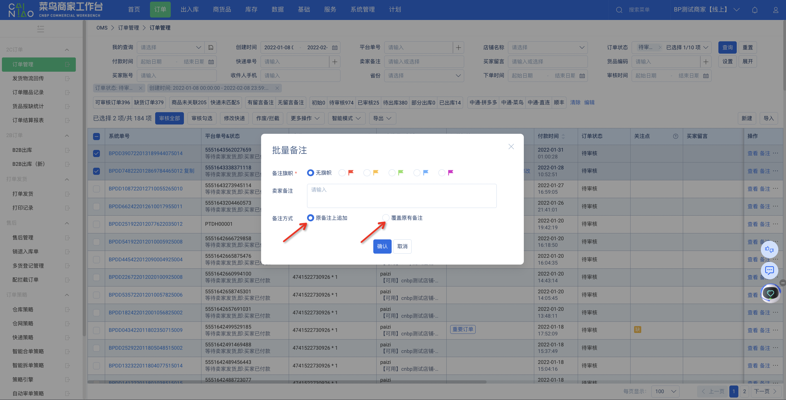Open the thumbs feedback floating icon
The height and width of the screenshot is (400, 786).
click(769, 249)
